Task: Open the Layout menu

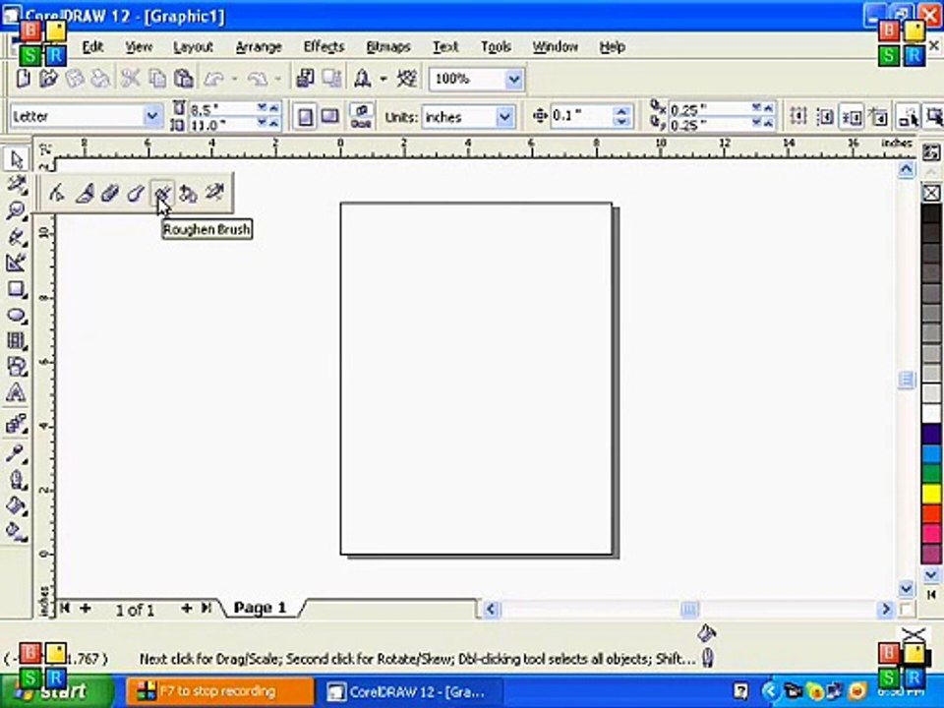Action: click(x=193, y=46)
